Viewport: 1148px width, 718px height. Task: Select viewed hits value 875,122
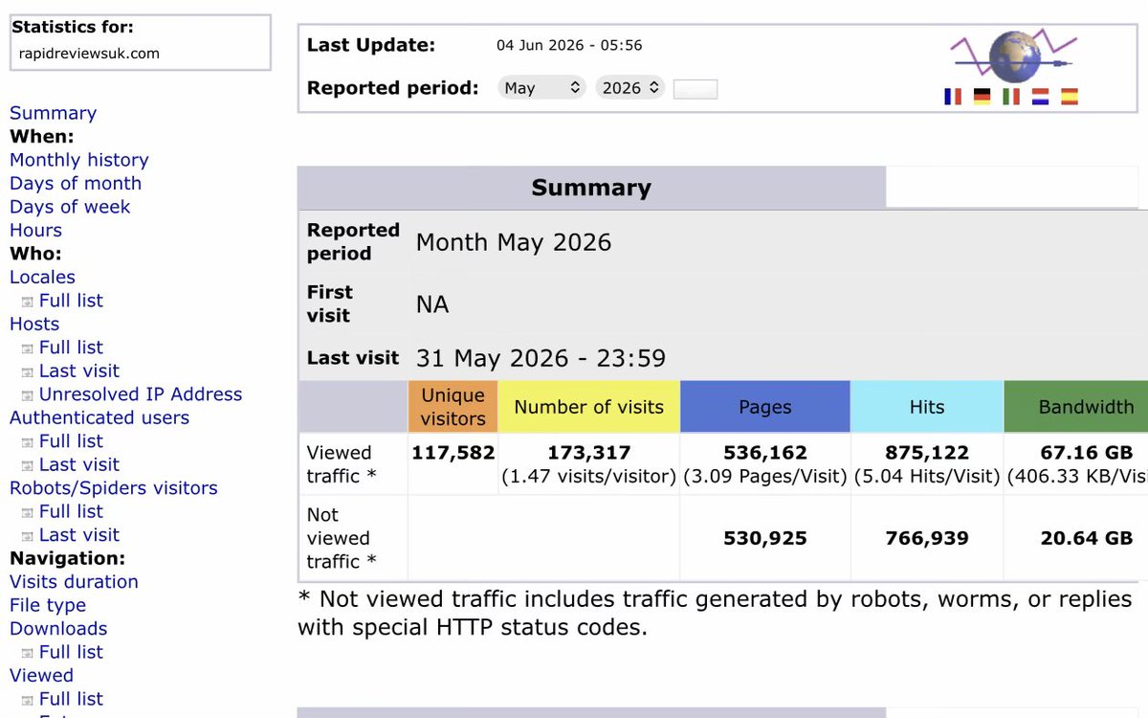point(927,453)
